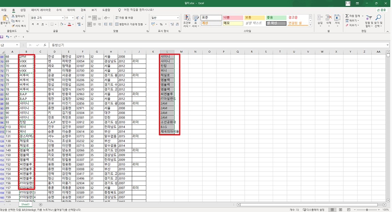This screenshot has width=392, height=212.
Task: Open Conditional Formatting (조건부 서식)
Action: (187, 21)
